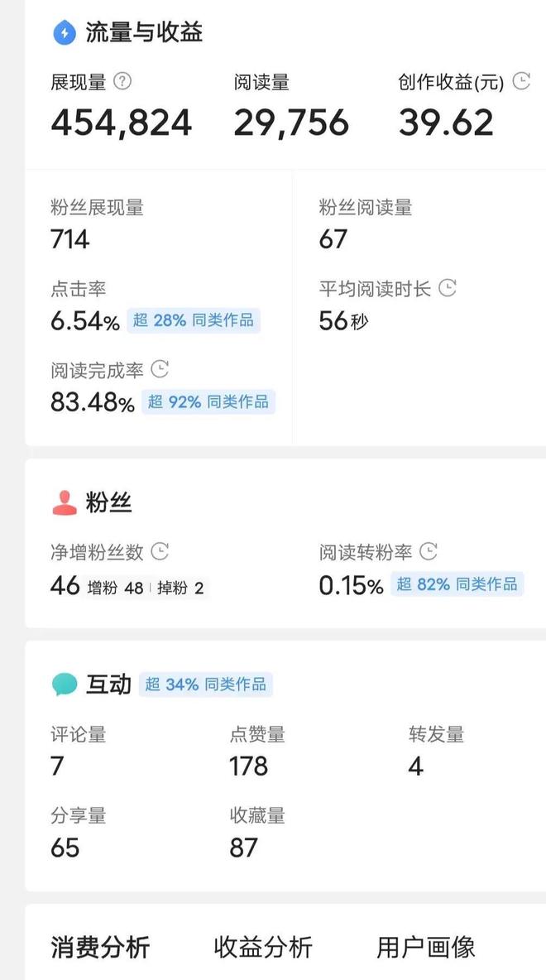The height and width of the screenshot is (980, 546).
Task: Select the 用户画像 tab
Action: (426, 947)
